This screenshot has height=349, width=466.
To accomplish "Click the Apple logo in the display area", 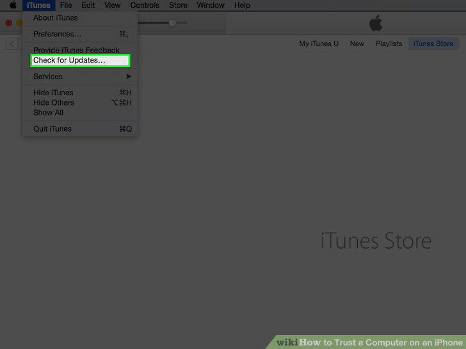I will point(376,23).
